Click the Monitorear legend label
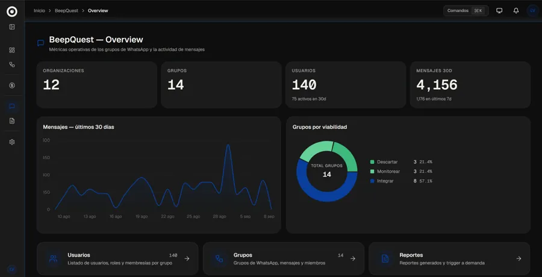This screenshot has width=542, height=277. click(390, 171)
